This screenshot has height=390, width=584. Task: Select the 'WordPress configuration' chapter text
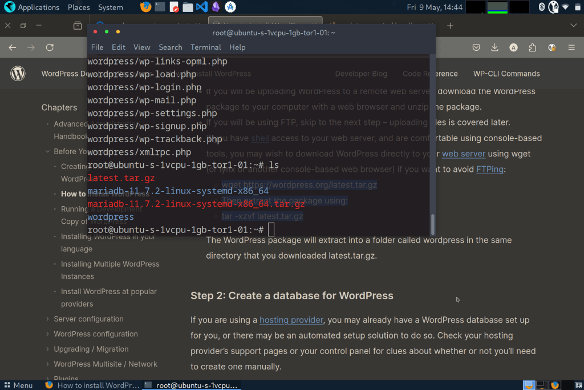96,334
